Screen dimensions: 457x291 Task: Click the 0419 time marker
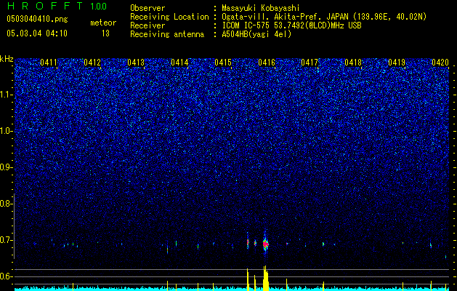click(397, 63)
